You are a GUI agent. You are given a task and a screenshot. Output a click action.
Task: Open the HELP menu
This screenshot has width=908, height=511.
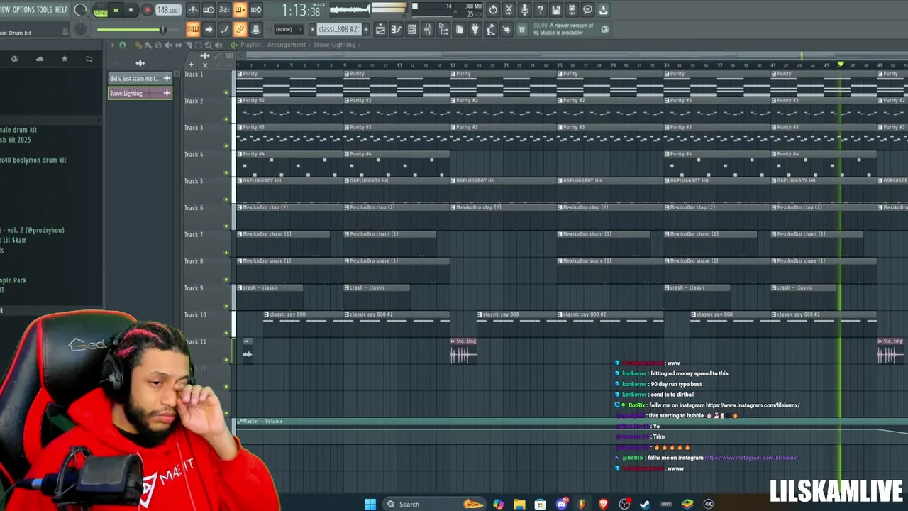(x=62, y=10)
